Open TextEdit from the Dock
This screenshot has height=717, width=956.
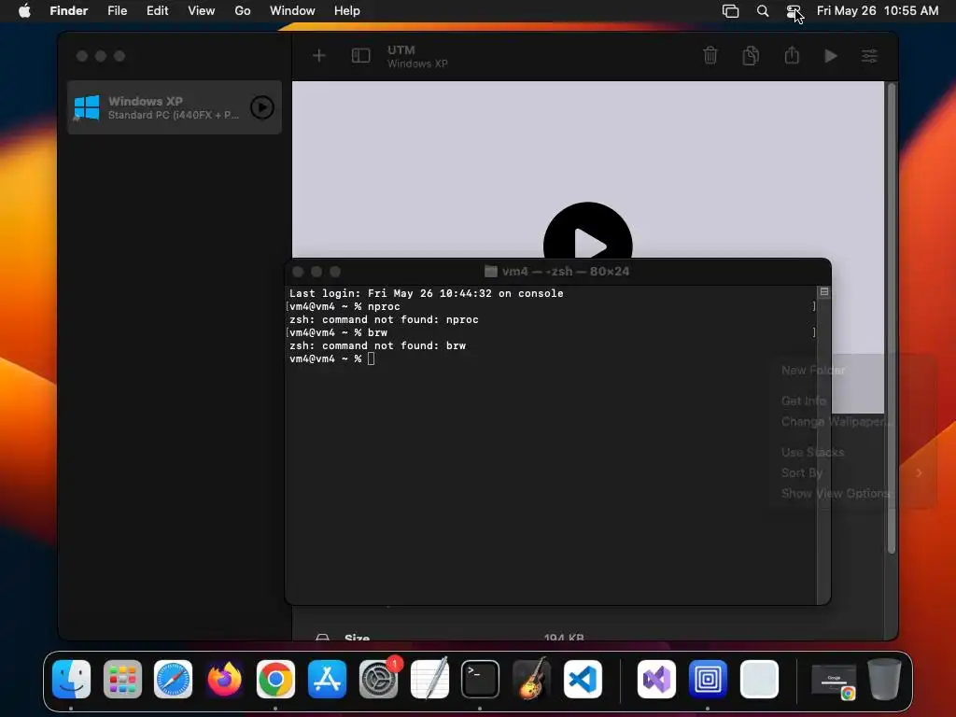click(x=429, y=679)
